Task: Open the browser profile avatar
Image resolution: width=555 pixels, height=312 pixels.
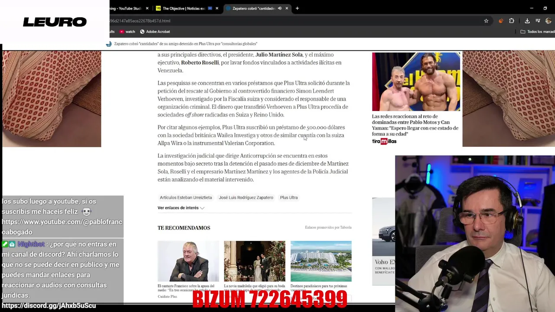Action: (x=548, y=21)
